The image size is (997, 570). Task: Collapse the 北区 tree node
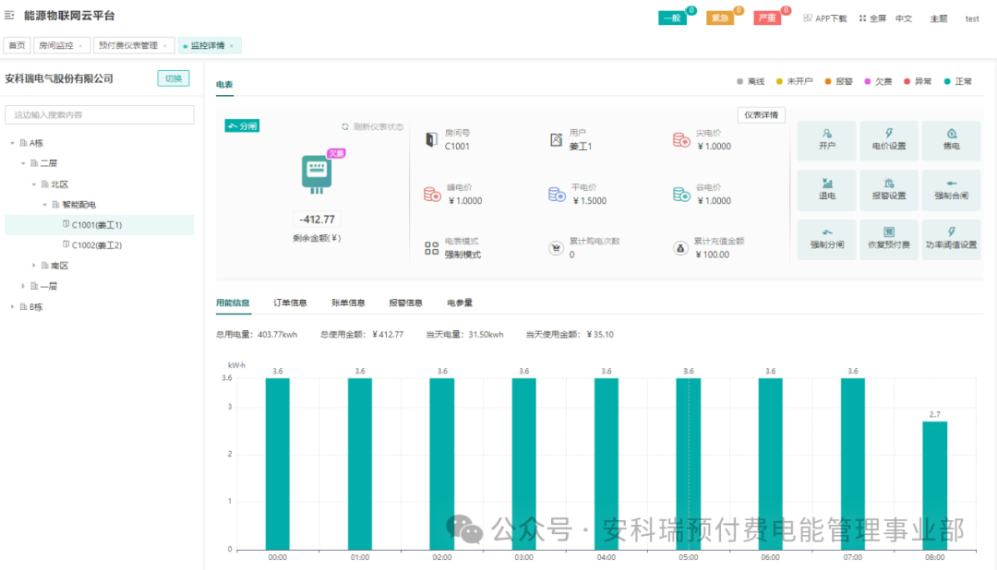tap(34, 184)
